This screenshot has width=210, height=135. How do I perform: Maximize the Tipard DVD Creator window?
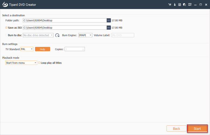click(201, 5)
